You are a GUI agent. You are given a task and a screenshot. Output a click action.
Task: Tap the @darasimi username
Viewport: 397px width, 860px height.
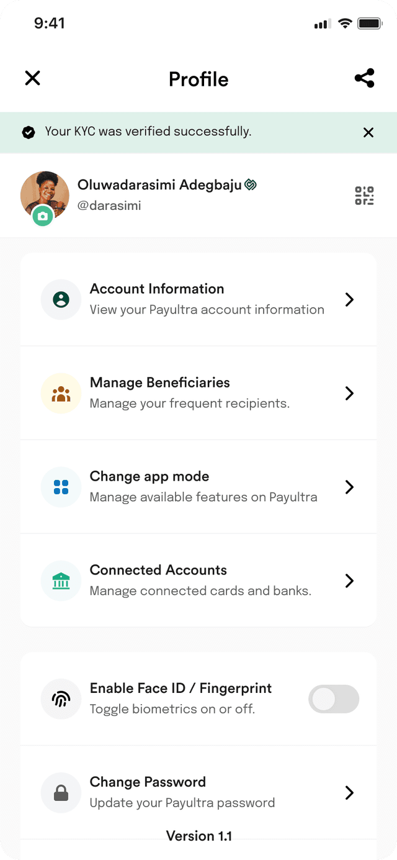pyautogui.click(x=109, y=206)
